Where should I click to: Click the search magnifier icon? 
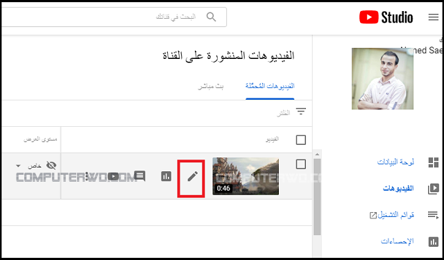coord(211,17)
